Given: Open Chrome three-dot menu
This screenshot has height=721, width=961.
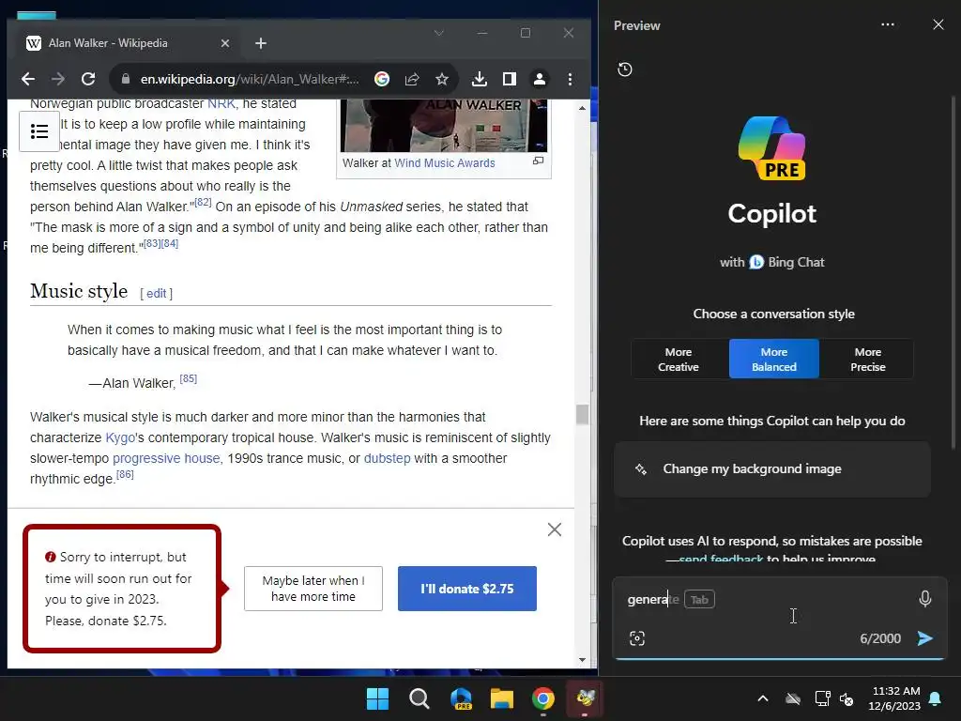Looking at the screenshot, I should pos(570,79).
